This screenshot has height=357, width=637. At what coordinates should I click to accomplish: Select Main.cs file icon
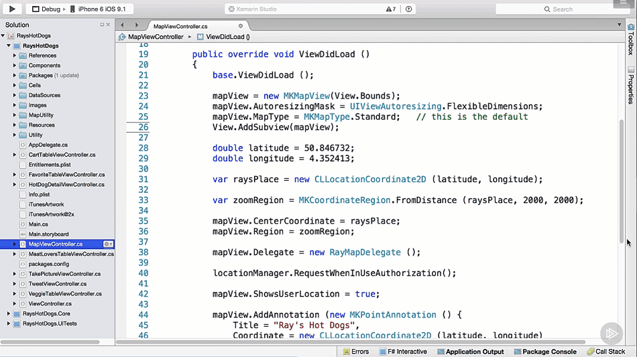click(23, 224)
